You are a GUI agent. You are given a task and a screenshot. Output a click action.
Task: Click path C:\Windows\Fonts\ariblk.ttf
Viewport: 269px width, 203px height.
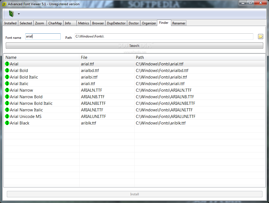(x=161, y=123)
